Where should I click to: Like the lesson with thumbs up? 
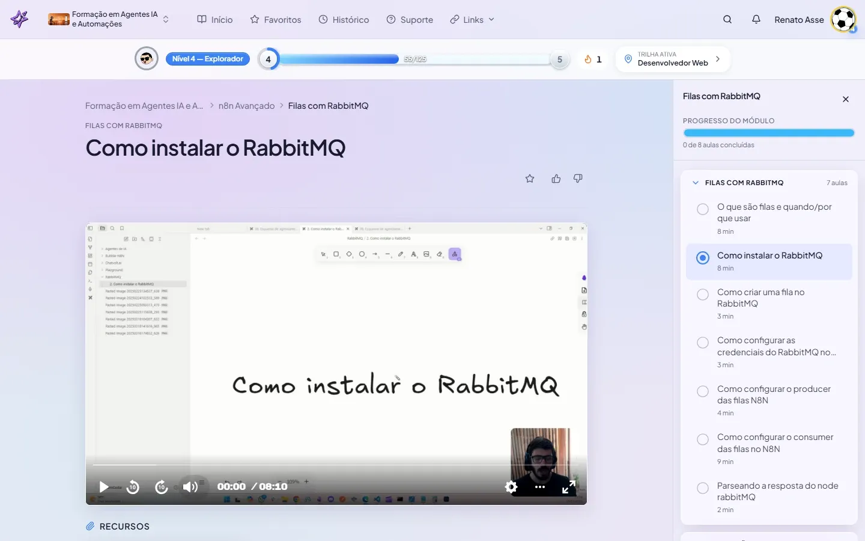tap(556, 179)
